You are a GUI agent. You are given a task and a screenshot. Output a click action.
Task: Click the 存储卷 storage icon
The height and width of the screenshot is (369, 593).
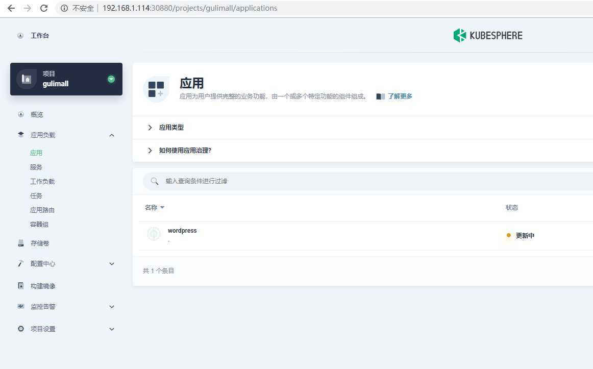(21, 243)
